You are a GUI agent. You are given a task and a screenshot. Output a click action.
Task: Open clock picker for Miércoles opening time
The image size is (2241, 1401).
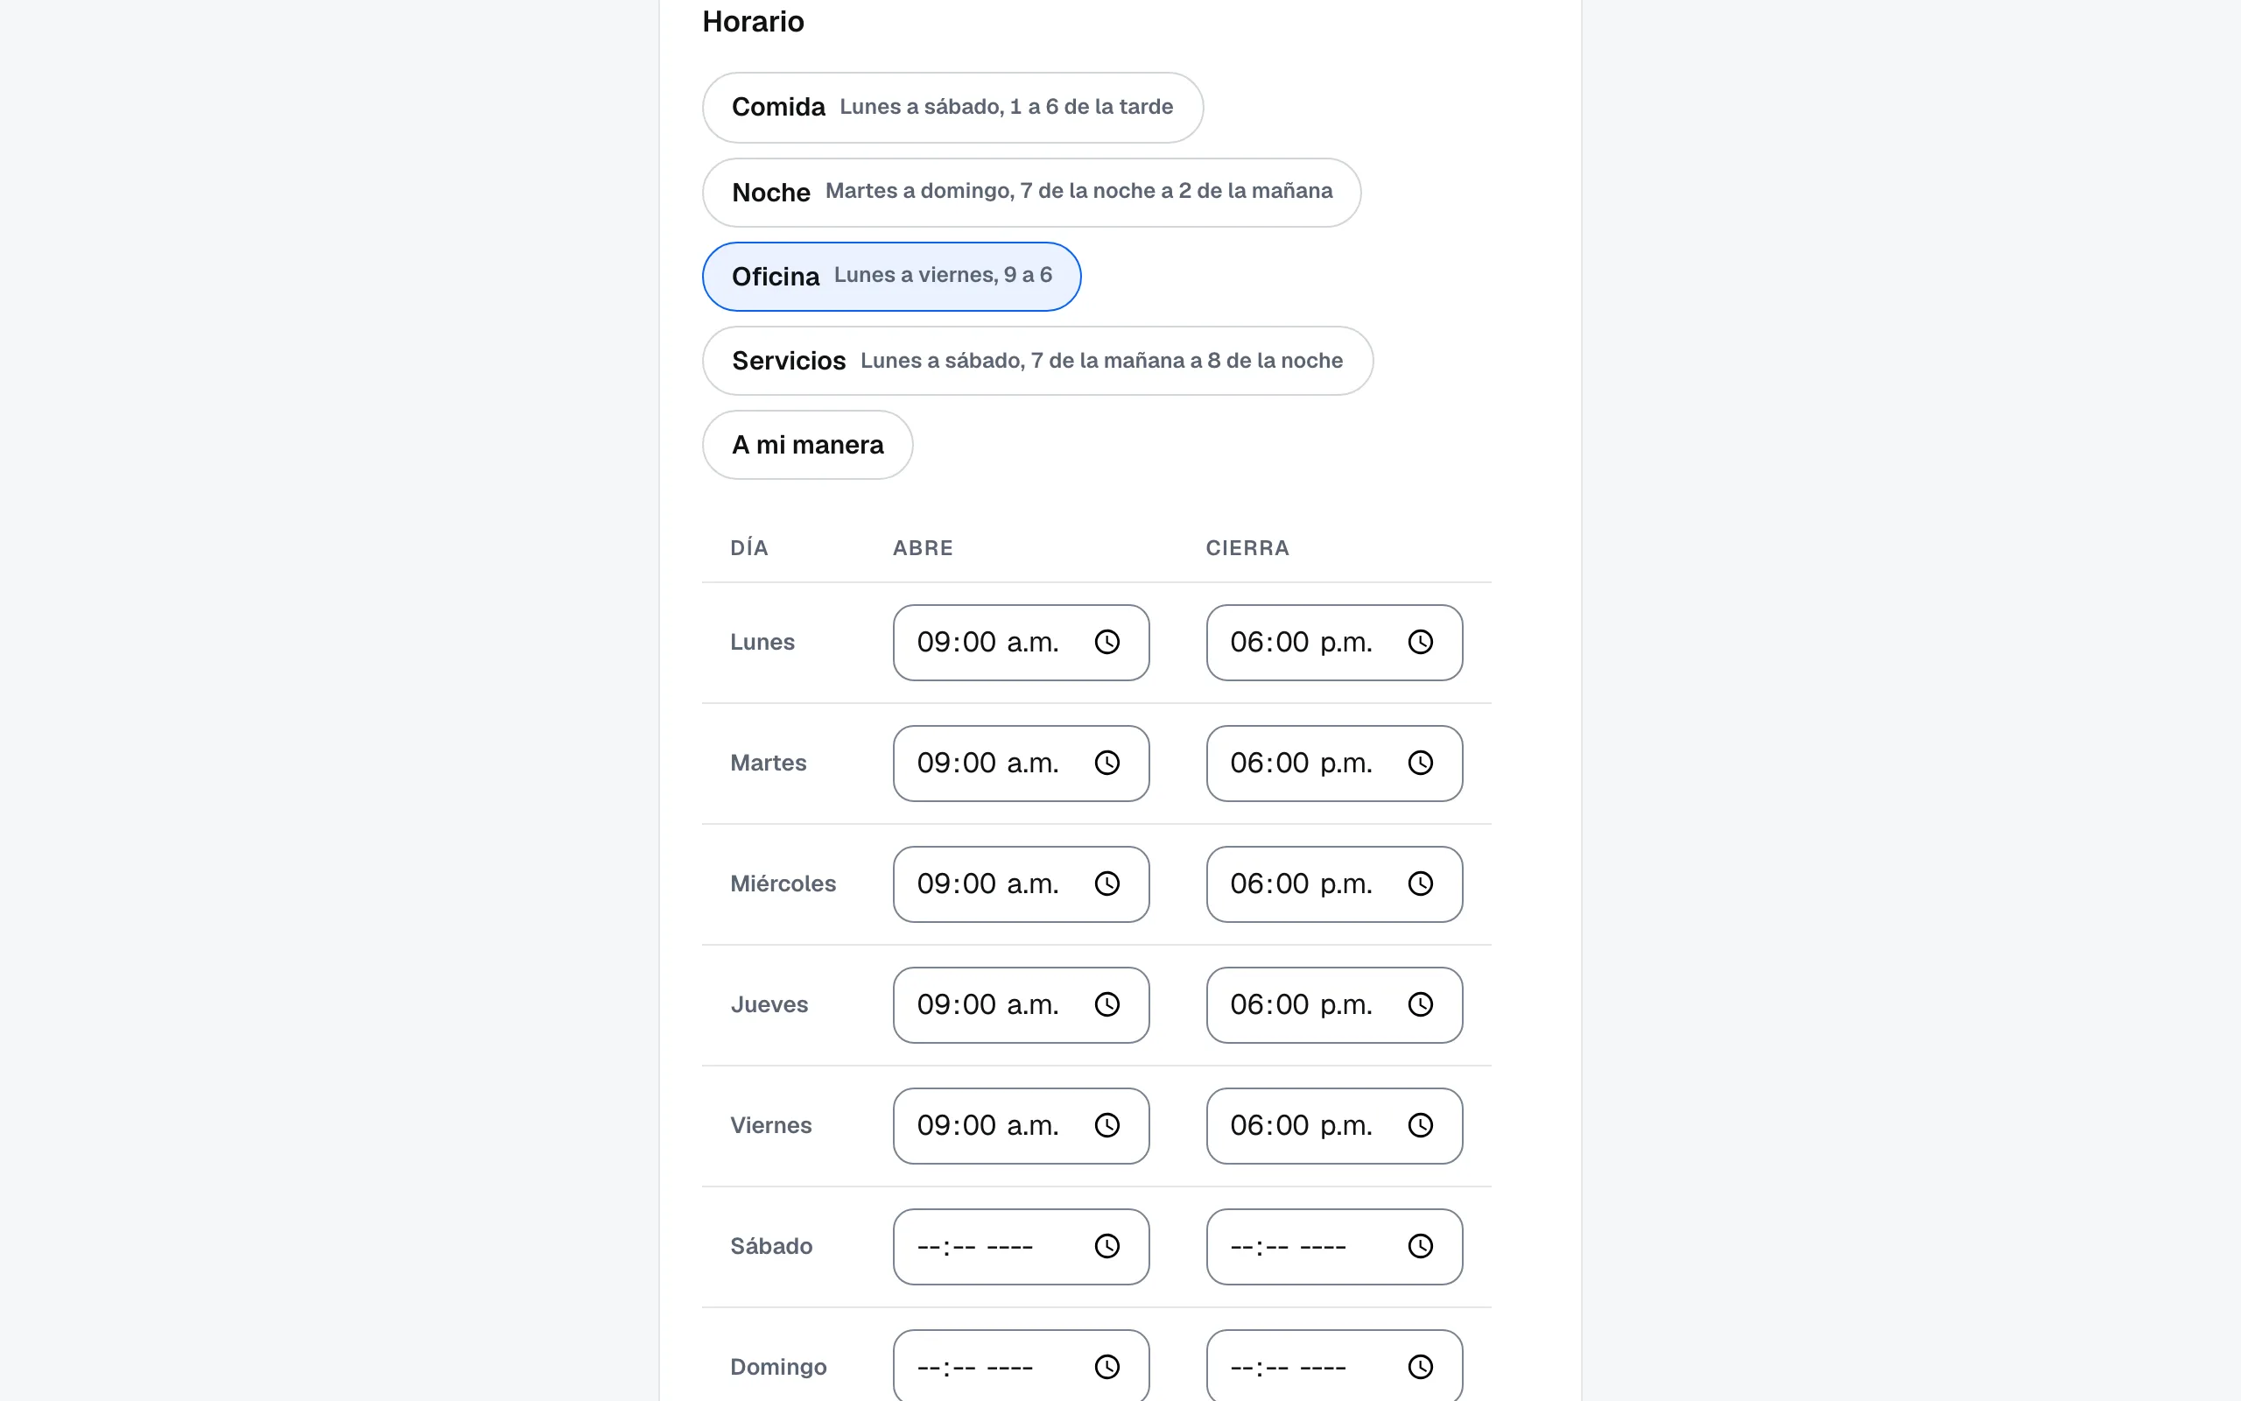tap(1106, 884)
